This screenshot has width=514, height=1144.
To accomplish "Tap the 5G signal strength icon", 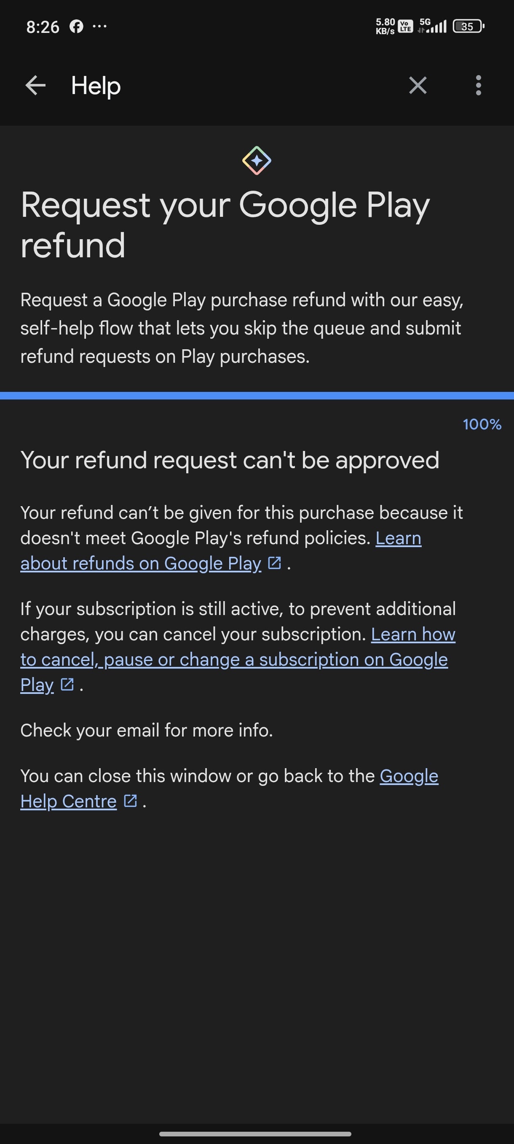I will pyautogui.click(x=432, y=26).
